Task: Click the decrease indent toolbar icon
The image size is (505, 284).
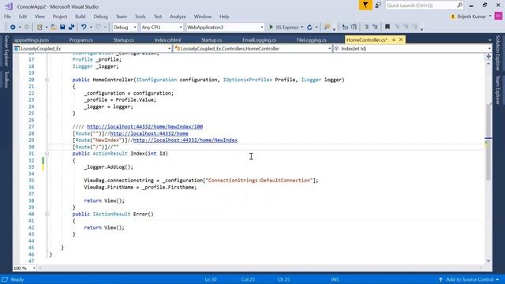Action: (366, 28)
